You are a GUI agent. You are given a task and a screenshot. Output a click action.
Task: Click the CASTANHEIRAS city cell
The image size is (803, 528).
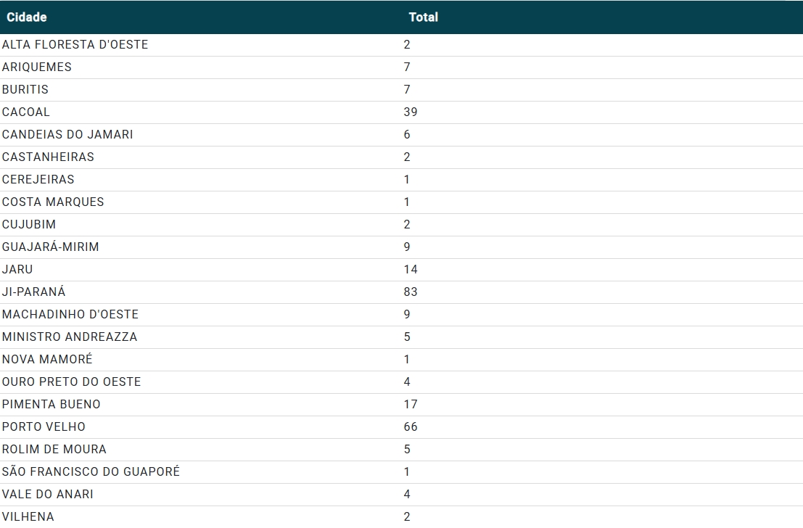pyautogui.click(x=48, y=157)
